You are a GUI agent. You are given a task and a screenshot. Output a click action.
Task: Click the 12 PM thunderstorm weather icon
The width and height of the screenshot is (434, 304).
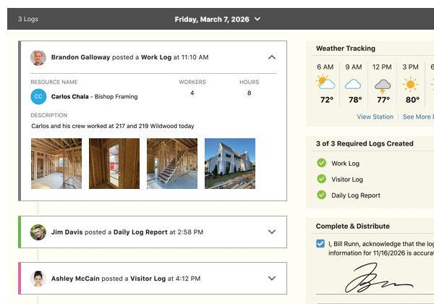pyautogui.click(x=383, y=86)
